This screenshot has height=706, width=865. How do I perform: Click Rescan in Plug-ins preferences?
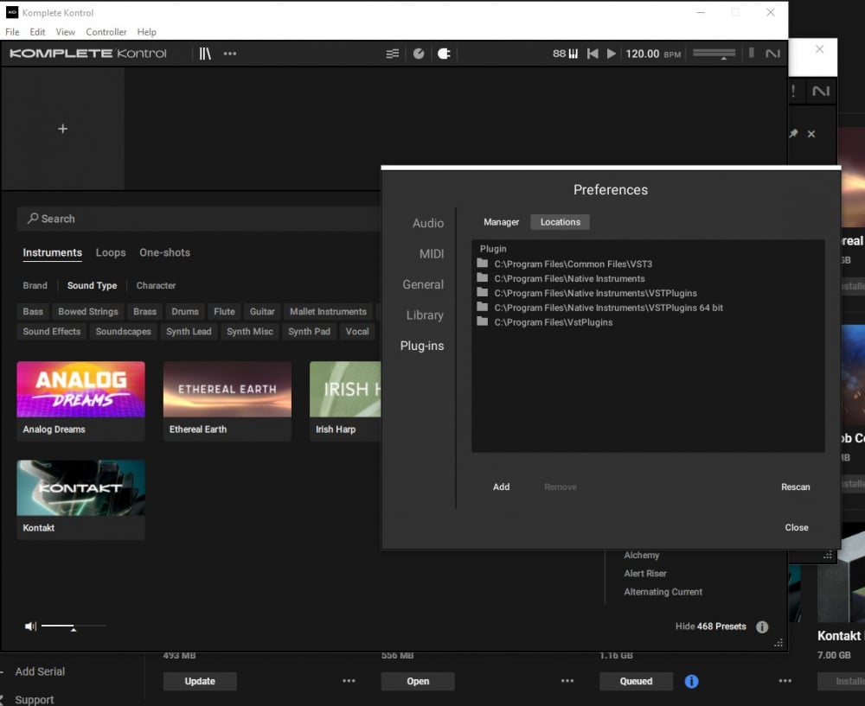(x=796, y=487)
